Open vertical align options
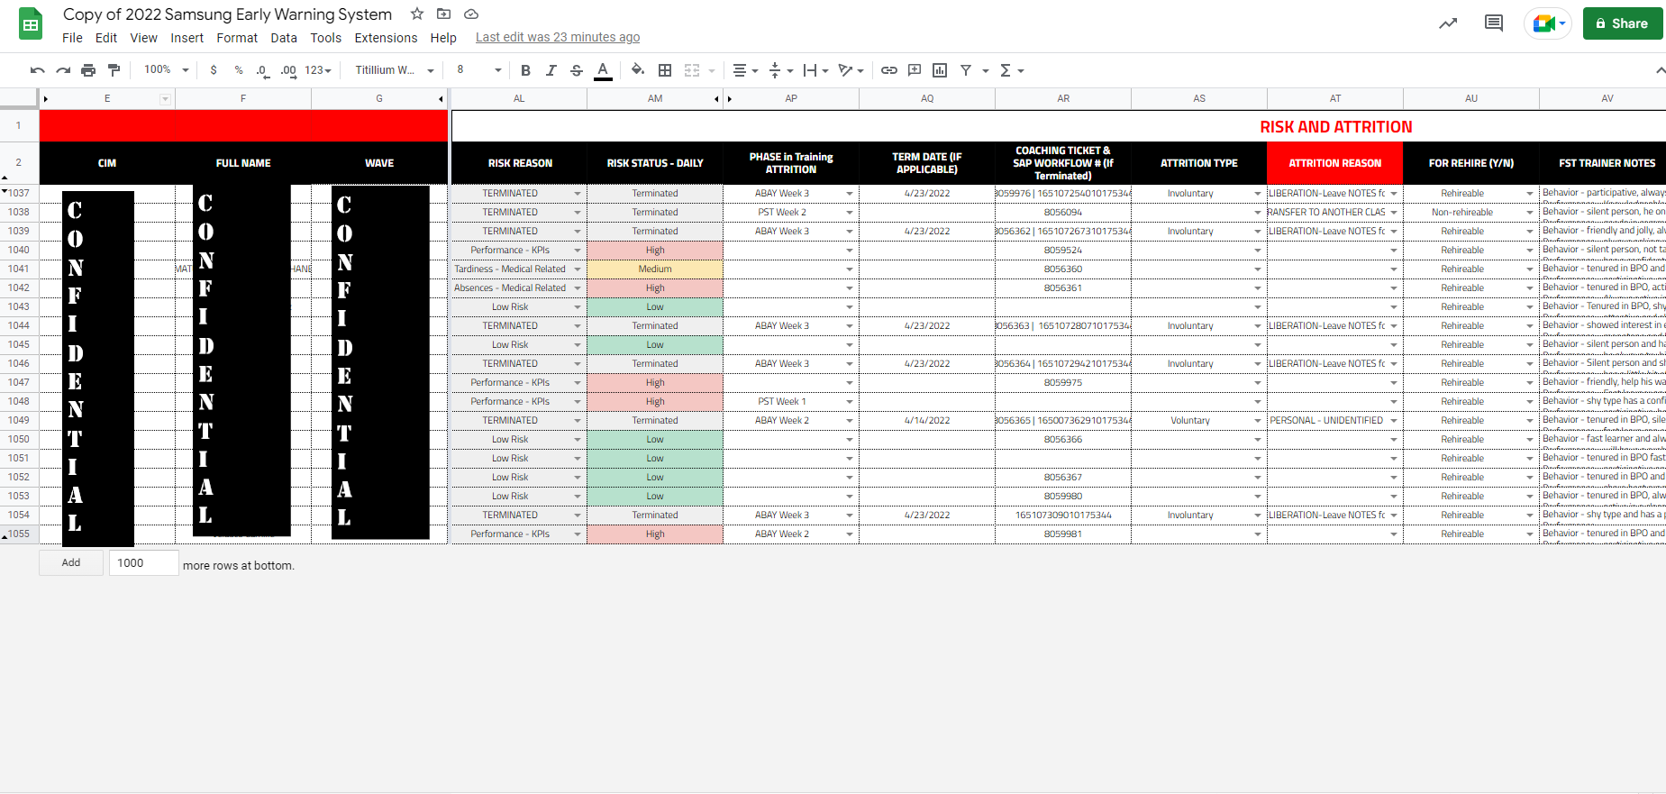Screen dimensions: 1666x794 click(x=780, y=70)
